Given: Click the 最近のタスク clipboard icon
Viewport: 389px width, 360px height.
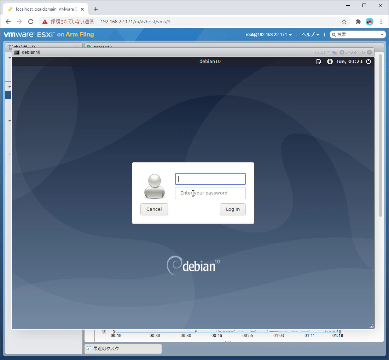Looking at the screenshot, I should point(89,349).
